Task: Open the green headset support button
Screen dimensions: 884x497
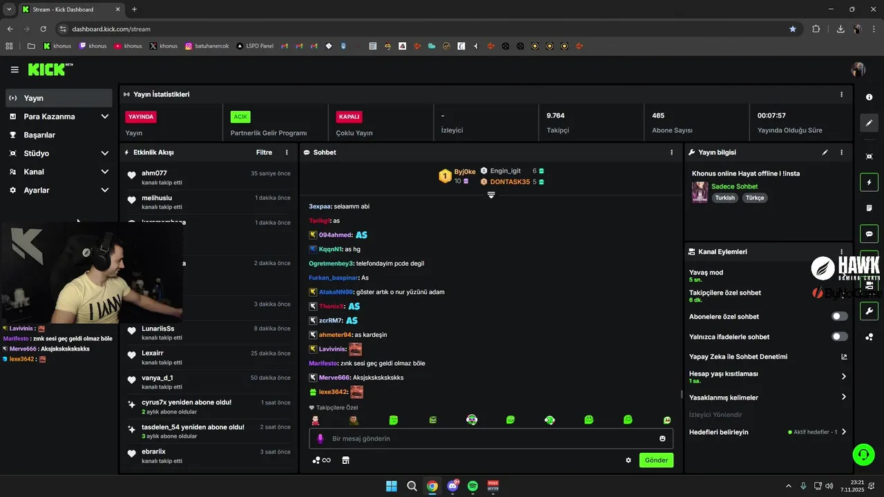Action: tap(863, 454)
